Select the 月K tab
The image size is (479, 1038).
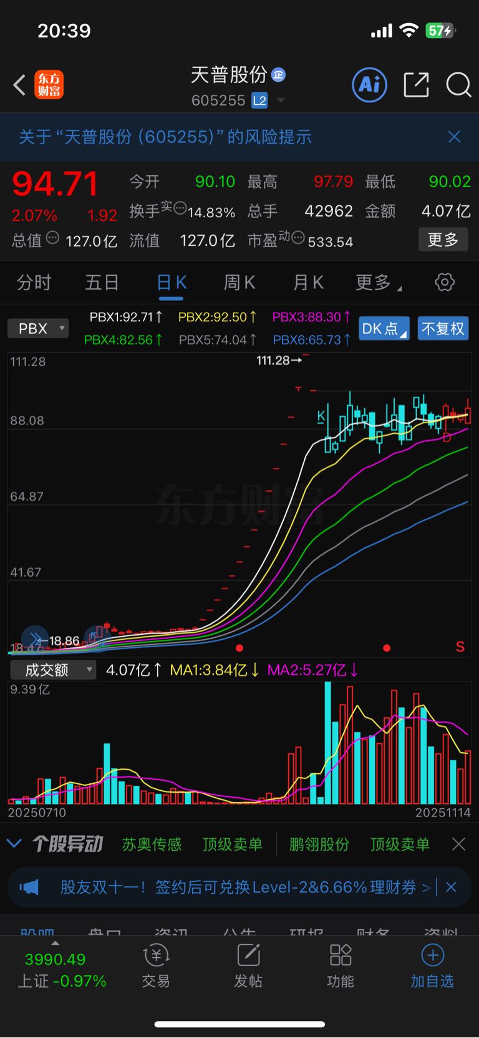click(308, 283)
